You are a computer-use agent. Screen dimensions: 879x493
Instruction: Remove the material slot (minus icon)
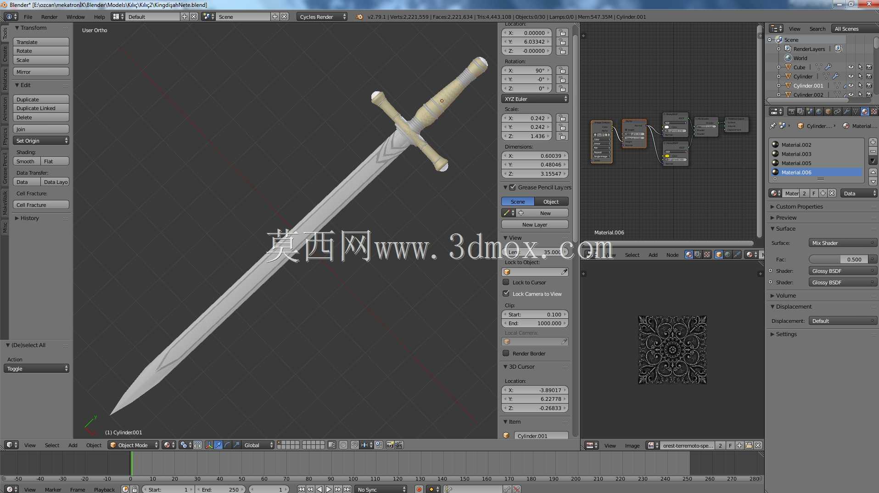873,151
